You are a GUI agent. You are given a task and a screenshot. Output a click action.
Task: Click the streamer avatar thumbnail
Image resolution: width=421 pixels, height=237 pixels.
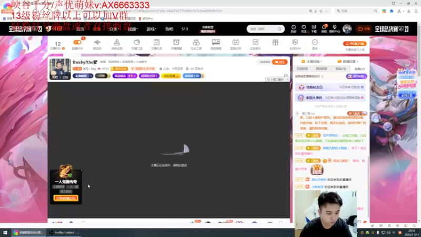(60, 69)
